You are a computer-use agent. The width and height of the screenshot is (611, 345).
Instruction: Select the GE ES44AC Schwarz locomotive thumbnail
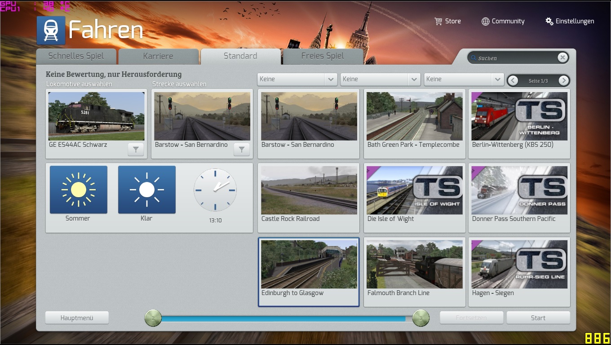tap(97, 116)
